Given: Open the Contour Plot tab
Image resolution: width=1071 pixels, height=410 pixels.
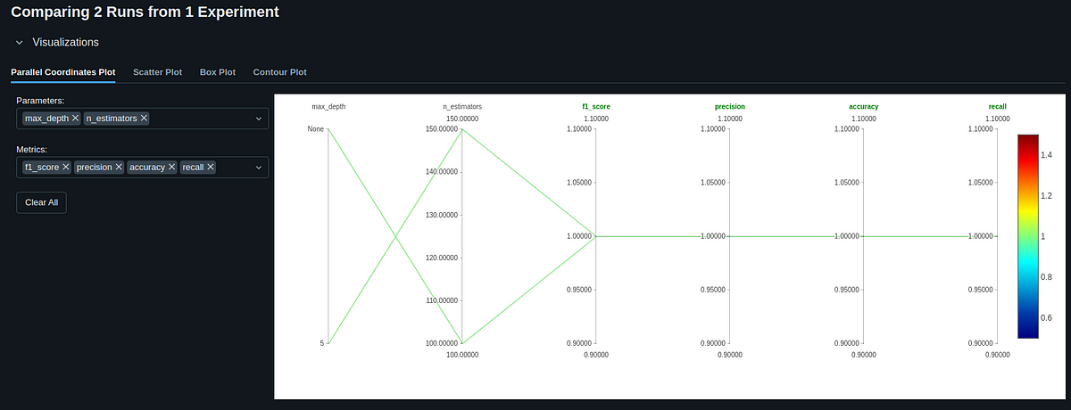Looking at the screenshot, I should (280, 71).
